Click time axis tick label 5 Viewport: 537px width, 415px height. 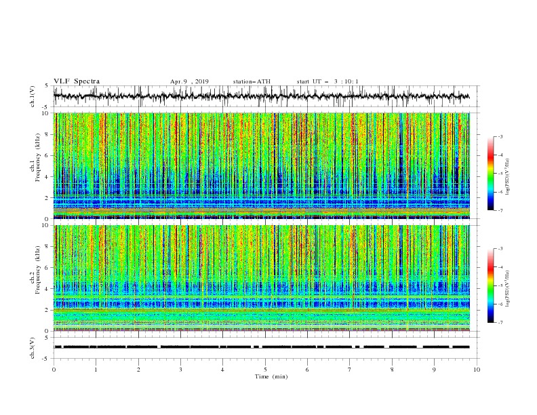point(265,370)
